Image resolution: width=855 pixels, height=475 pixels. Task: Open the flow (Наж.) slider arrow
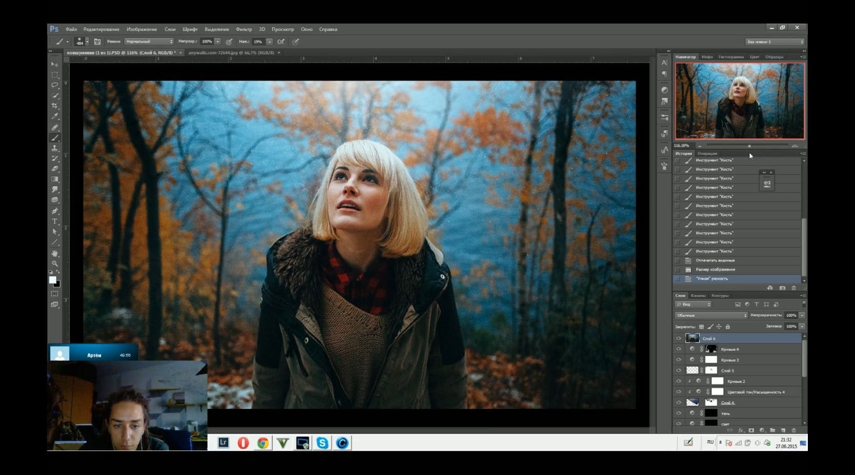[269, 42]
